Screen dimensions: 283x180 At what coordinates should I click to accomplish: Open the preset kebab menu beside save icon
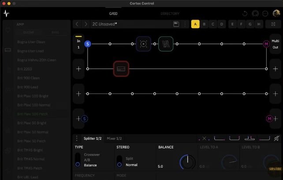[x=185, y=24]
